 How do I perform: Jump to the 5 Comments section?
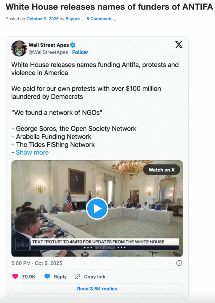click(x=101, y=19)
